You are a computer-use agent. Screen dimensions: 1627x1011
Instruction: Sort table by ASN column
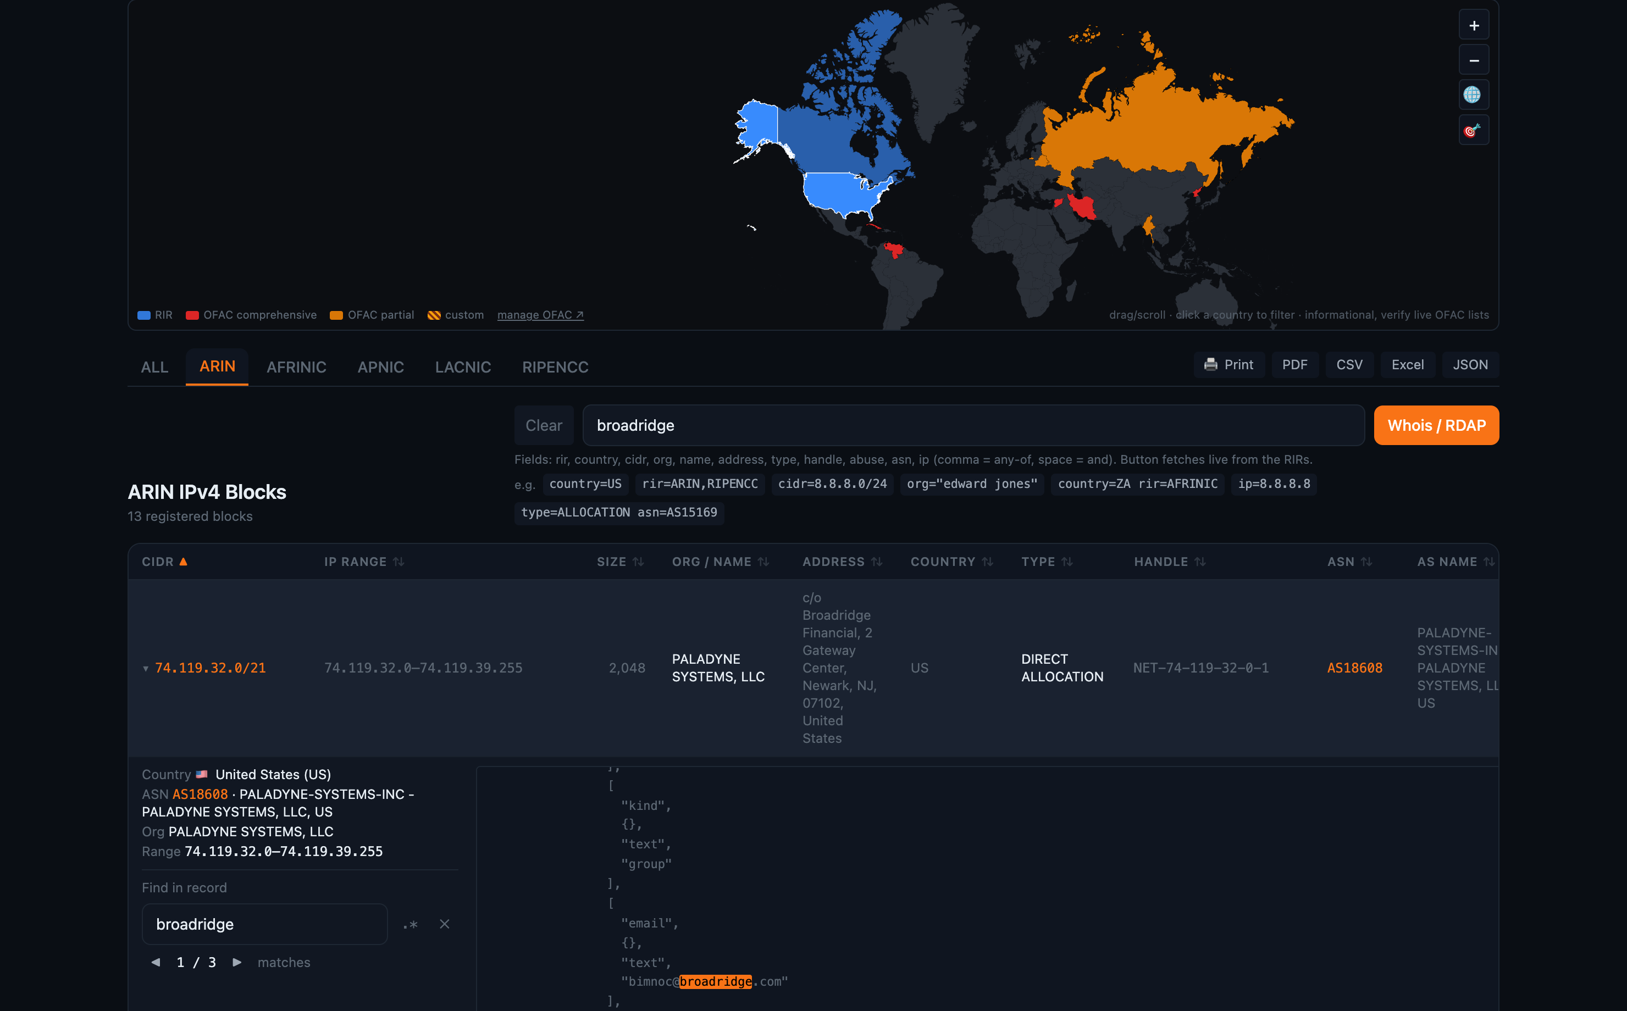click(x=1349, y=562)
